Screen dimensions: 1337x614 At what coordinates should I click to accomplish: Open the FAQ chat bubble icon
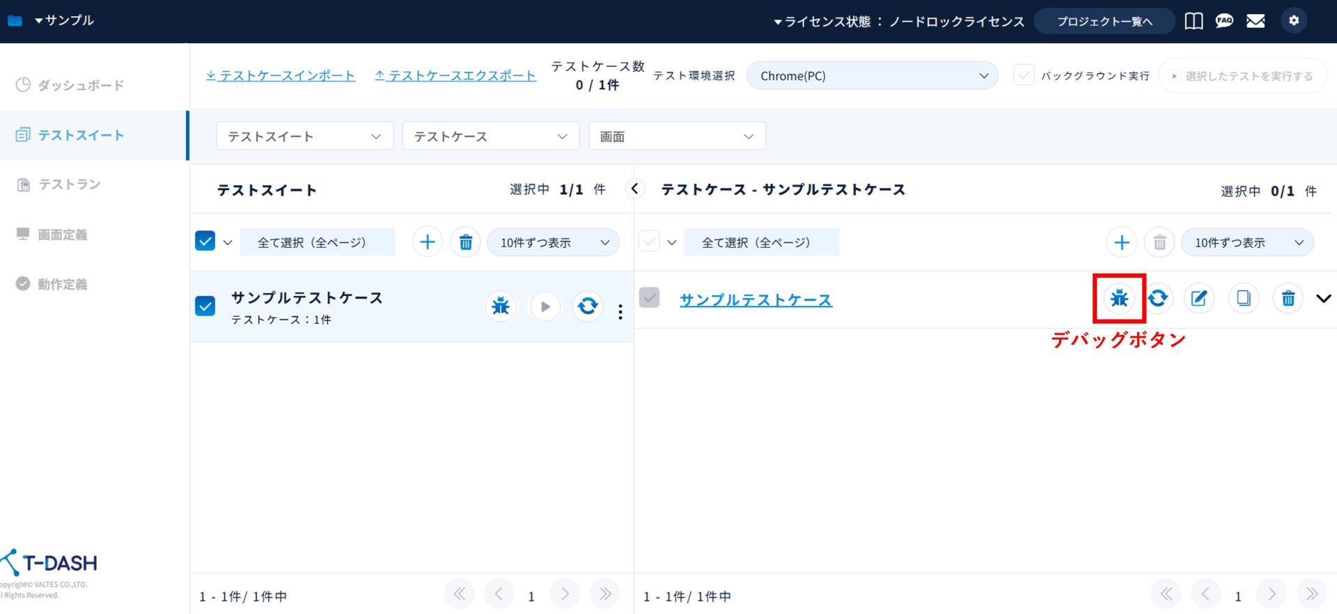pos(1224,21)
